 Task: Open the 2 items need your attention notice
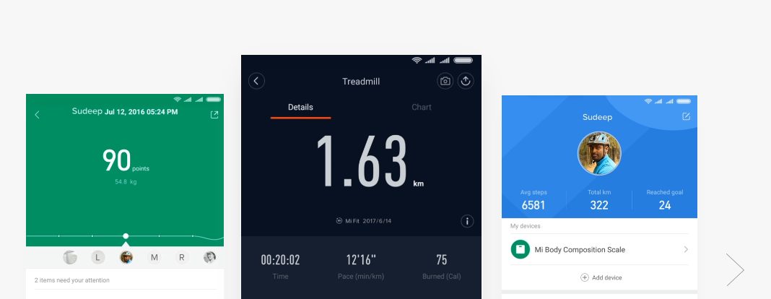pos(72,279)
